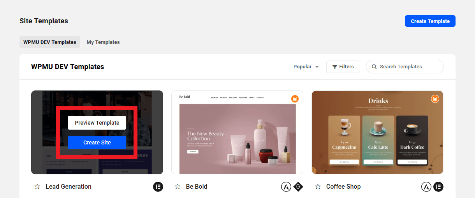Switch to the WPMU DEV Templates tab
This screenshot has height=198, width=475.
[x=50, y=42]
